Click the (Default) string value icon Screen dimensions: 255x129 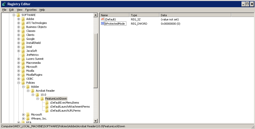103,19
